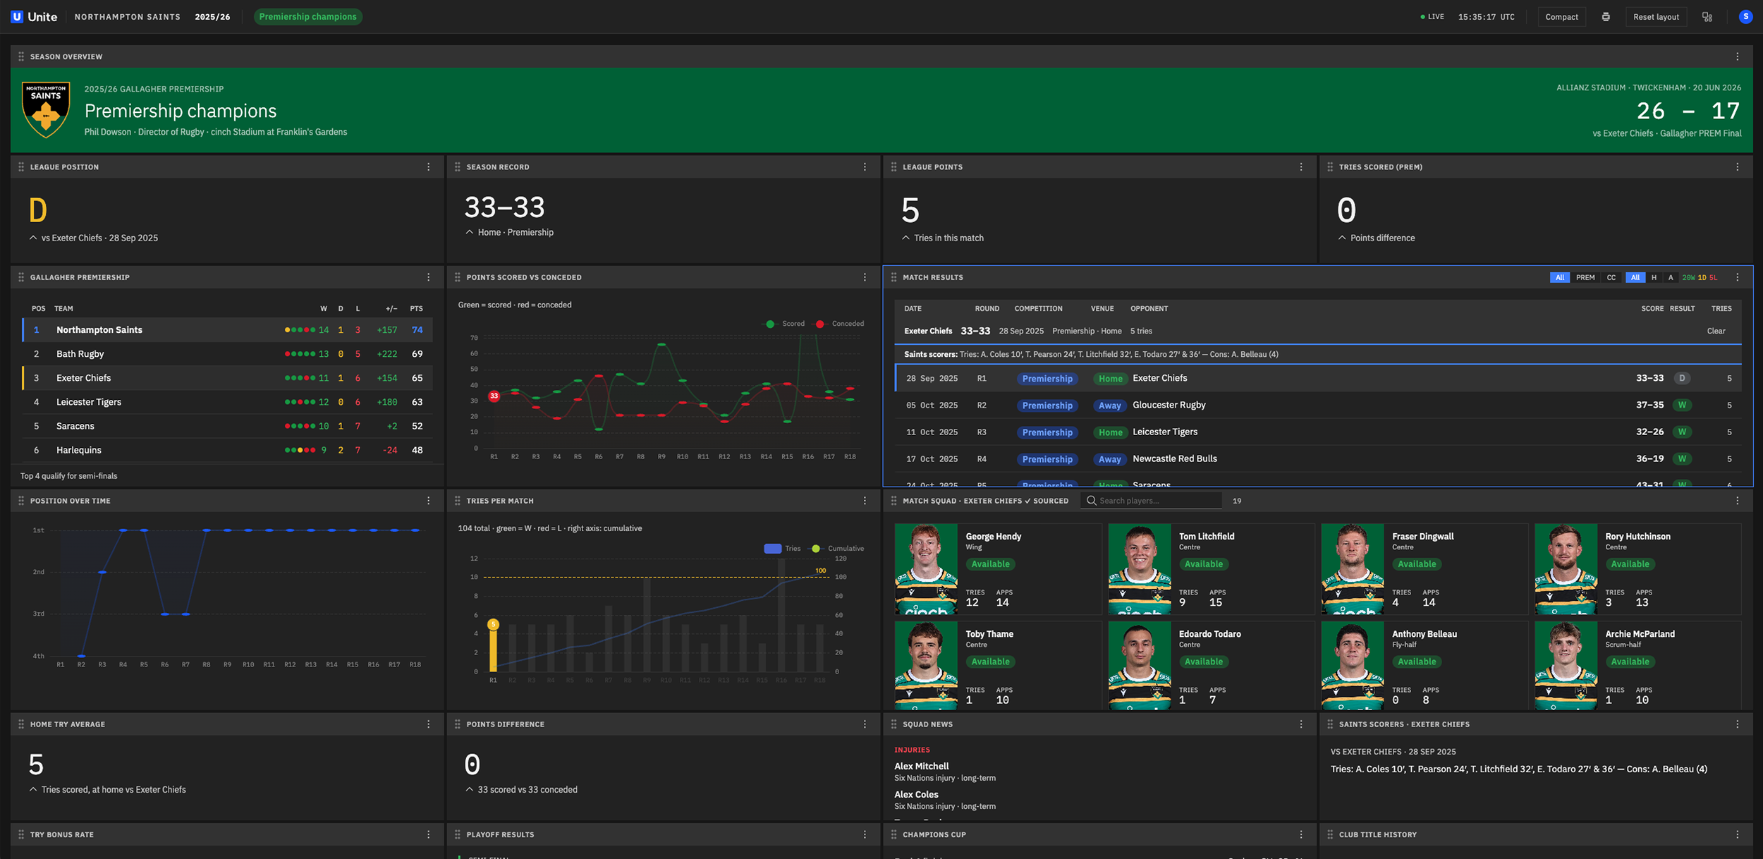The width and height of the screenshot is (1763, 859).
Task: Open Season Record panel options menu
Action: (x=865, y=167)
